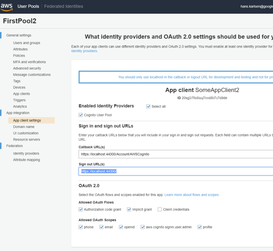273x251 pixels.
Task: Disable Authorization code grant flow
Action: [81, 209]
